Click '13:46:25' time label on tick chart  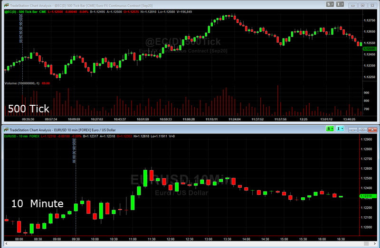(x=349, y=119)
